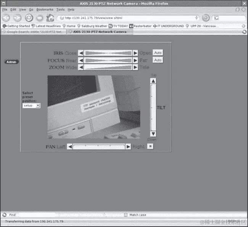Decrease iris with Close arrow
Screen dimensions: 248x227
coord(81,53)
